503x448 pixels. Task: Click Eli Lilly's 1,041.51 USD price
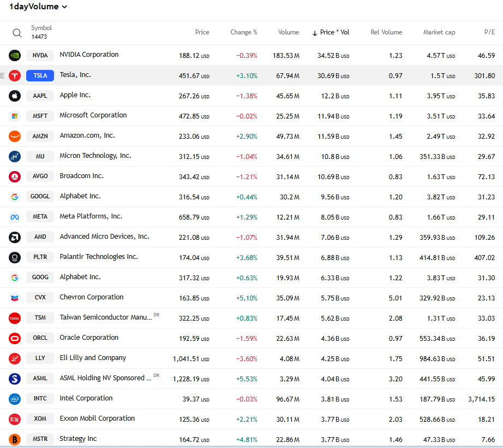pyautogui.click(x=191, y=359)
